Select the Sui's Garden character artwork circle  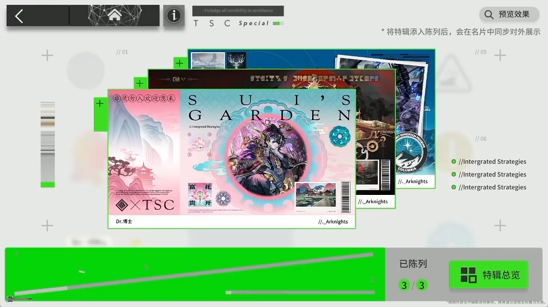pyautogui.click(x=267, y=155)
